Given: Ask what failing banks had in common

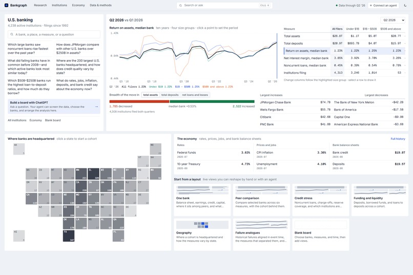Looking at the screenshot, I should point(29,67).
